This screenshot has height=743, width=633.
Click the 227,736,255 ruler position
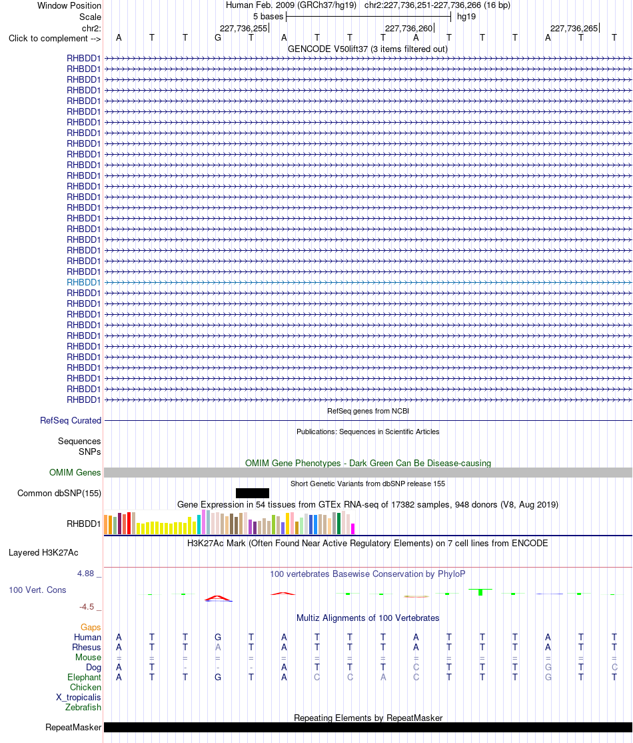click(243, 29)
